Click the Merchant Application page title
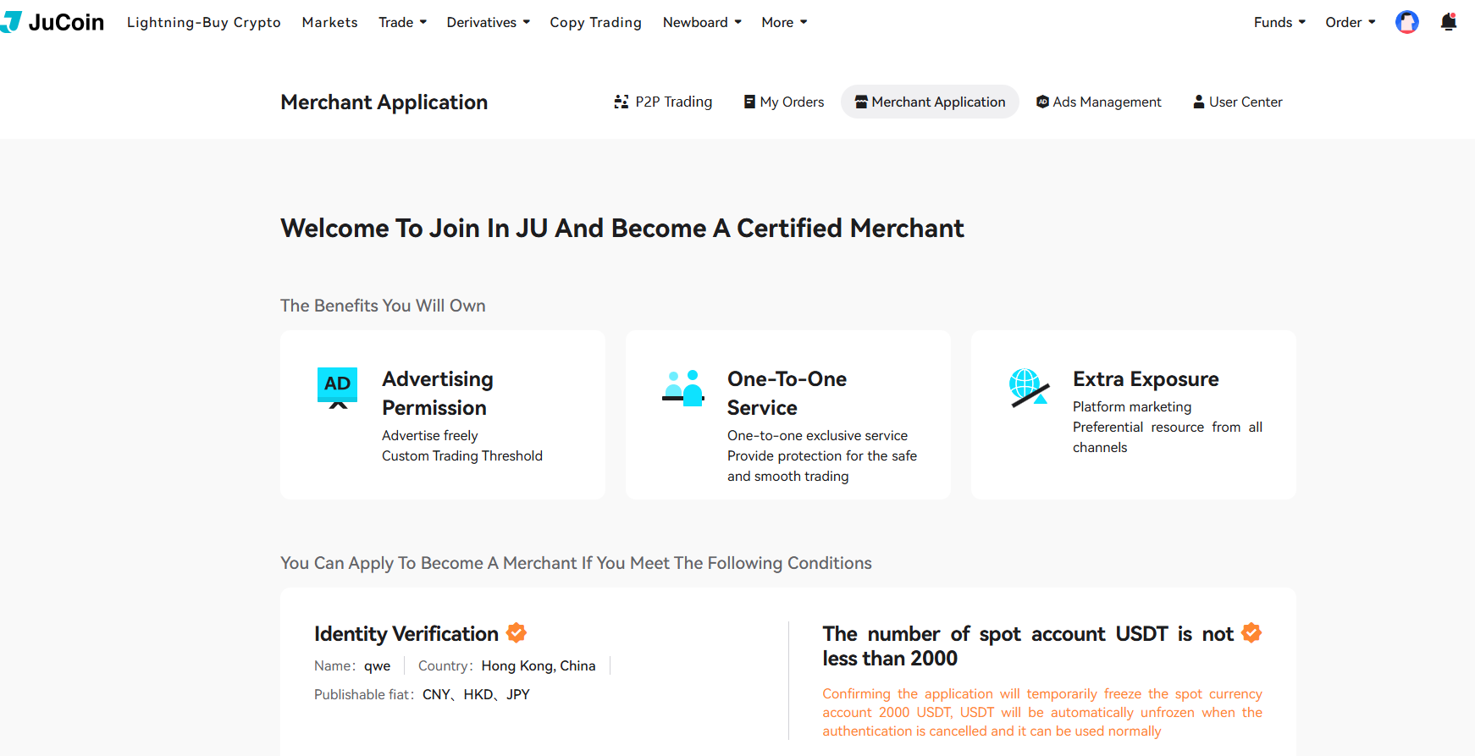 click(384, 102)
